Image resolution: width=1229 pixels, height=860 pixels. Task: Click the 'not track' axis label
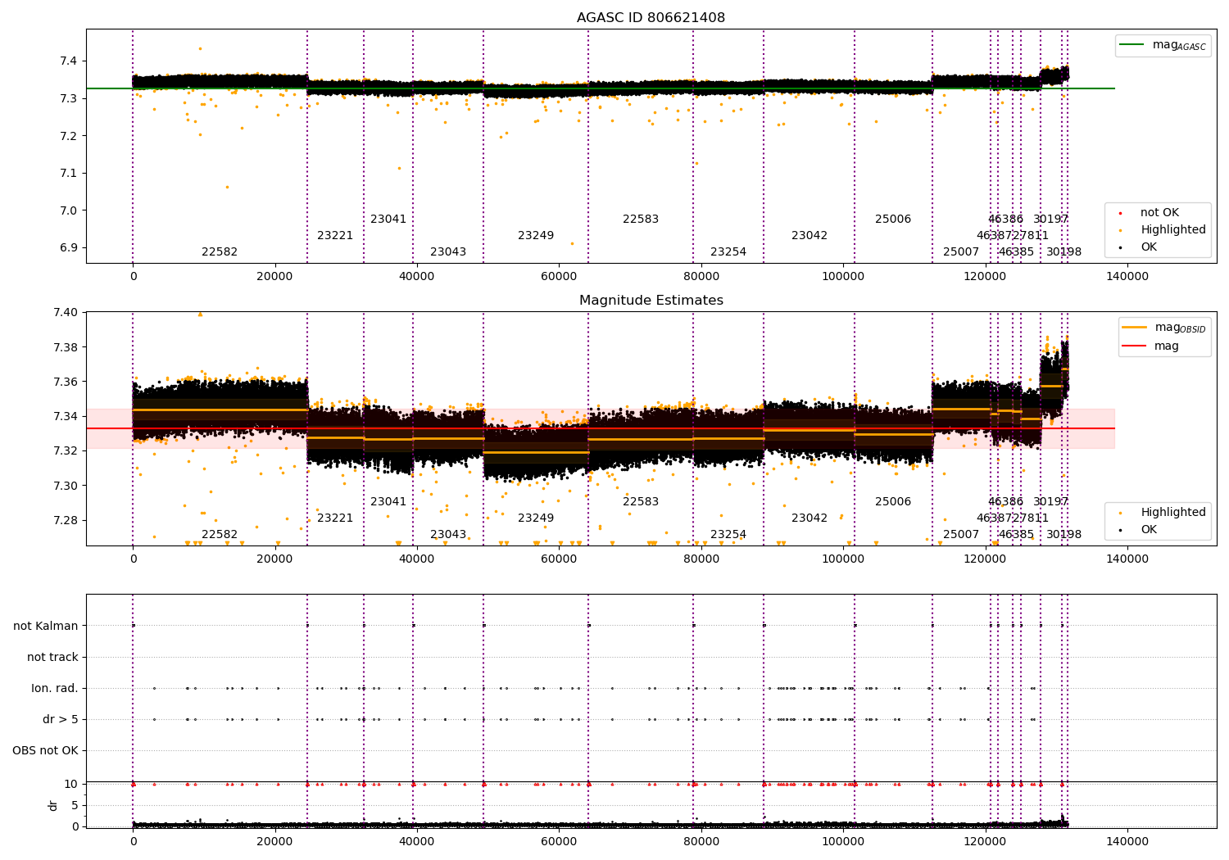[52, 657]
